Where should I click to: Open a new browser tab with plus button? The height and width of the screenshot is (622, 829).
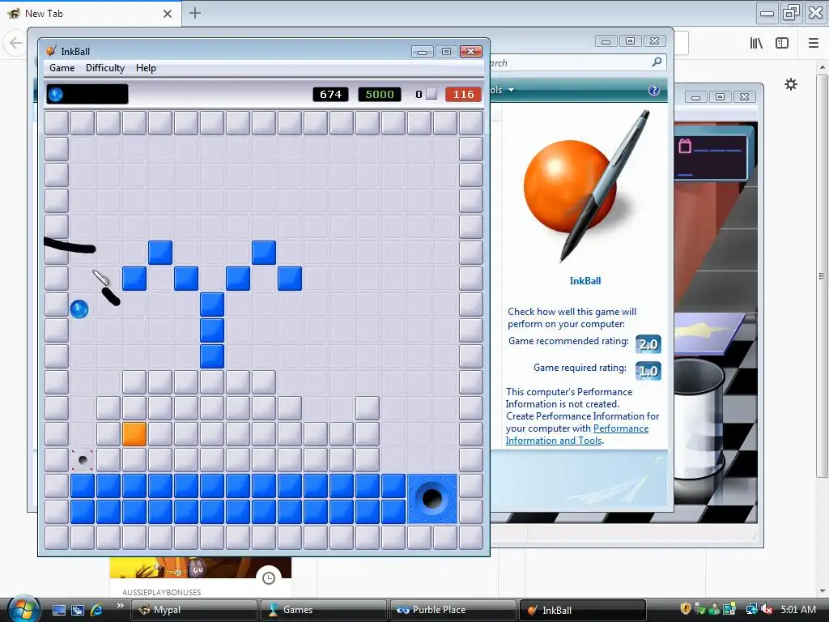[x=195, y=13]
